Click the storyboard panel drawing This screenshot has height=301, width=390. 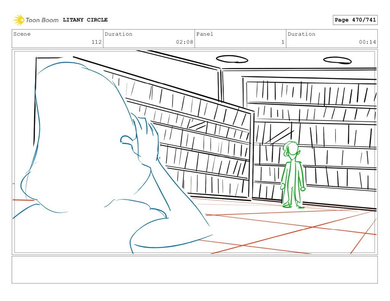195,152
